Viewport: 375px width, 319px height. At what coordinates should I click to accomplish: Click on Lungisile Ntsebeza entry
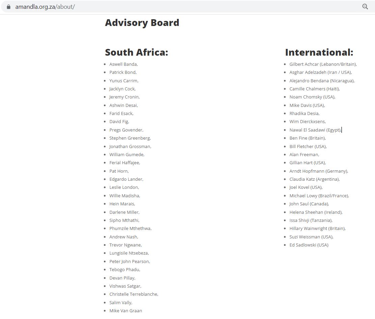pyautogui.click(x=129, y=253)
